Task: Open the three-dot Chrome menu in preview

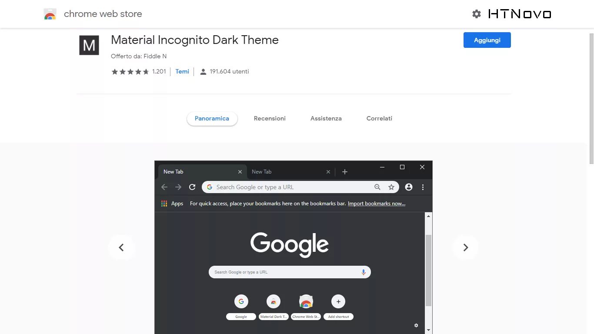Action: (x=423, y=187)
